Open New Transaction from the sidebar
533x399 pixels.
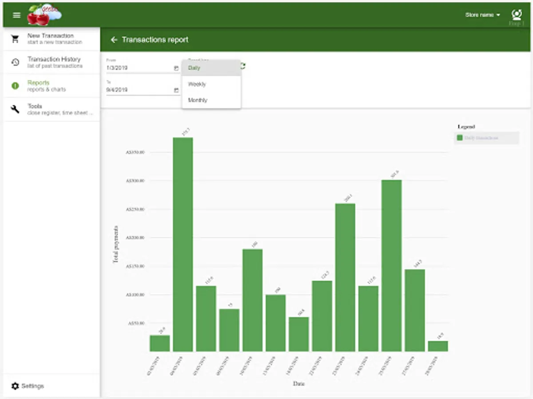[x=52, y=39]
